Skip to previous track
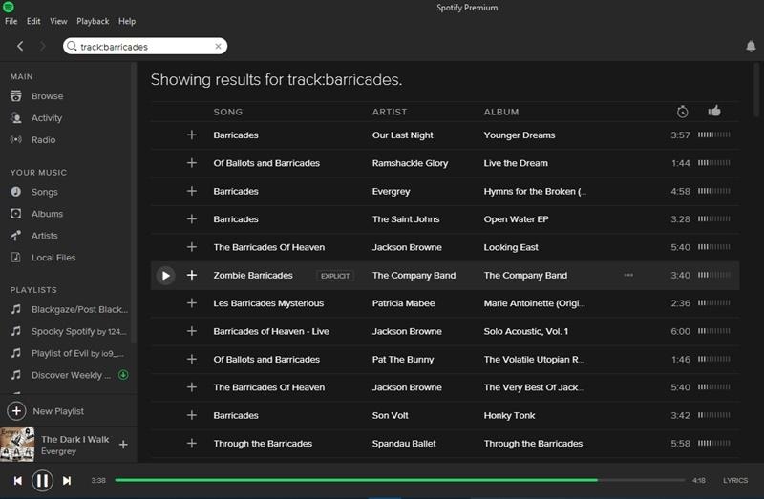 tap(17, 481)
